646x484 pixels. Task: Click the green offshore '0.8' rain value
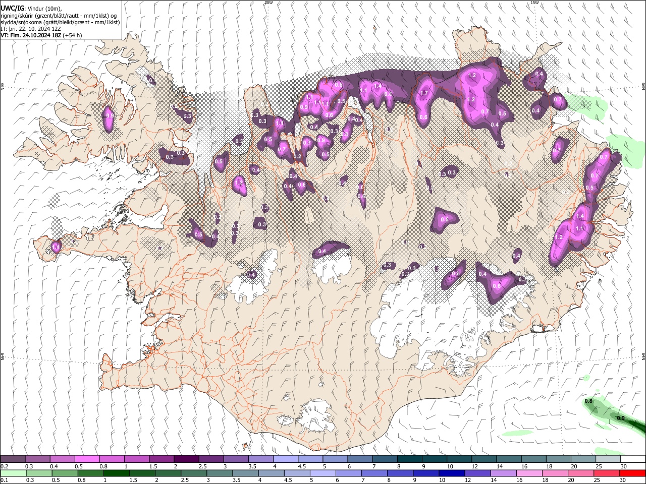[x=588, y=401]
